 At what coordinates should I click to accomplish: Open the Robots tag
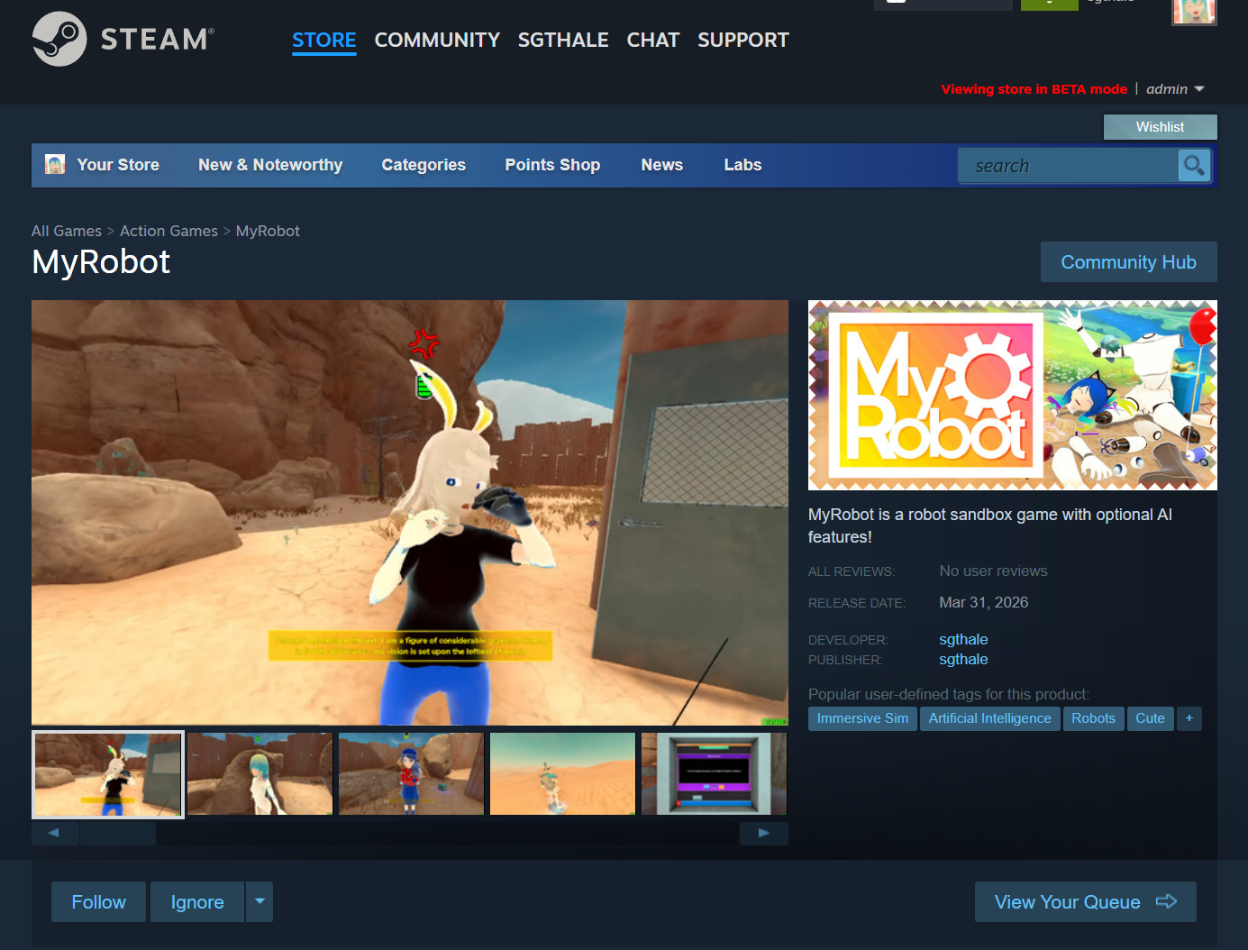(1093, 718)
